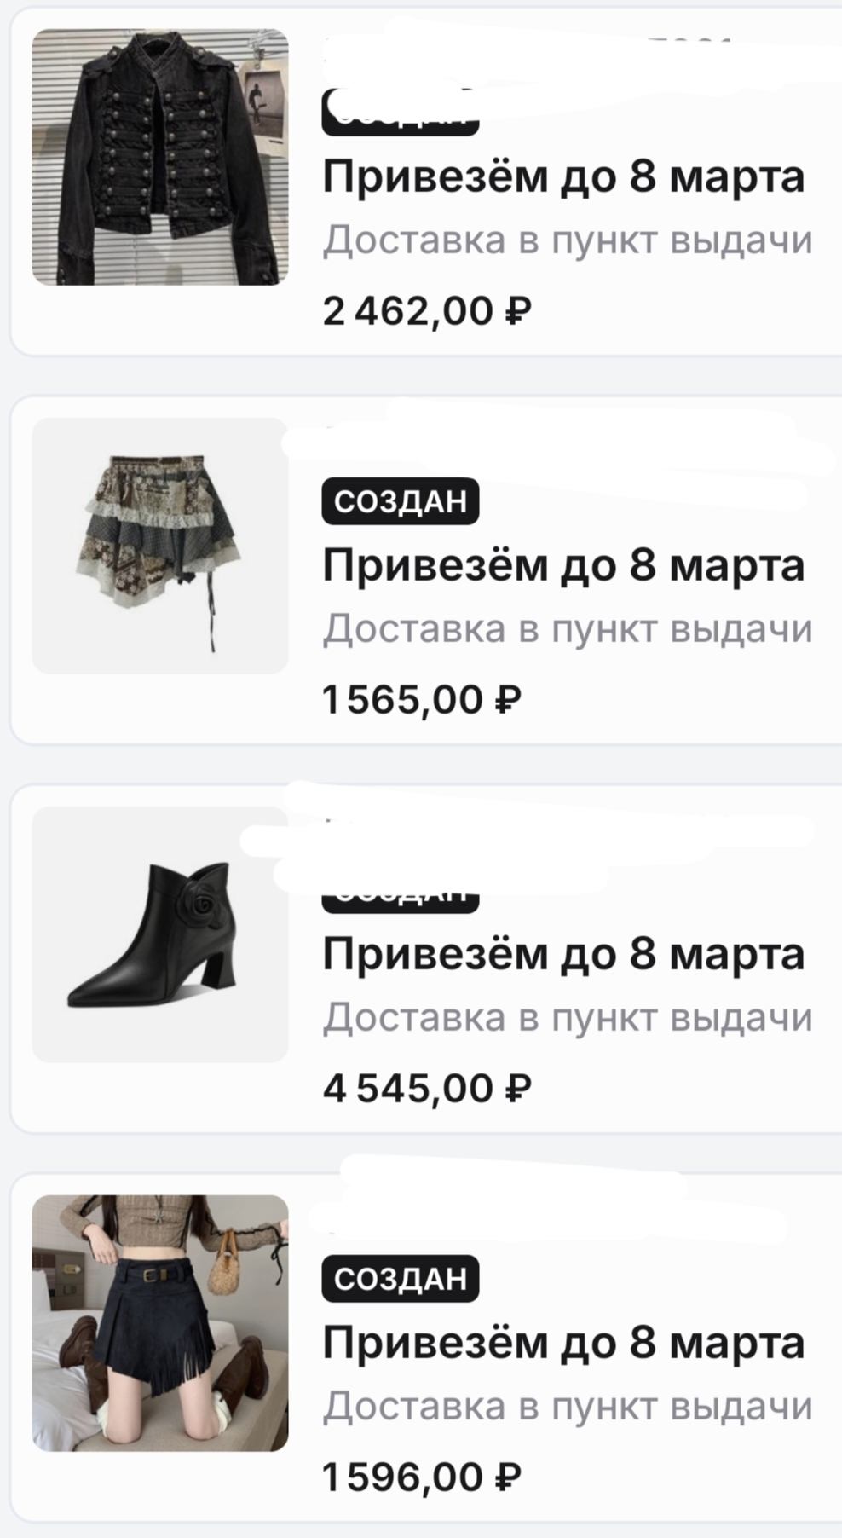The width and height of the screenshot is (842, 1538).
Task: Click the Создан badge on patchwork skirt order
Action: point(400,501)
